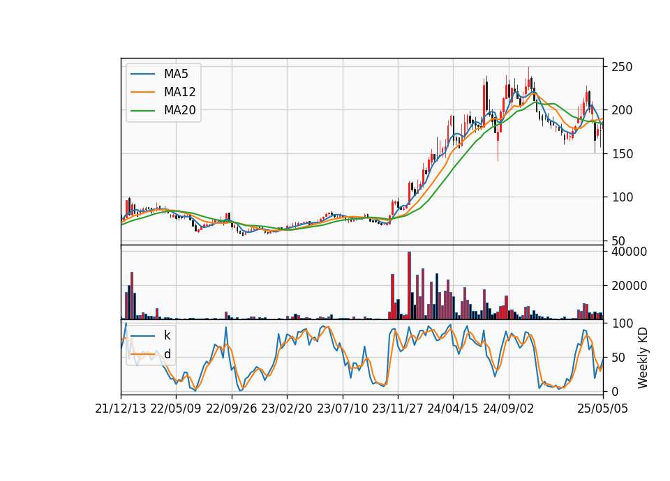The width and height of the screenshot is (670, 481).
Task: Click the date label 22/05/09
Action: (176, 409)
